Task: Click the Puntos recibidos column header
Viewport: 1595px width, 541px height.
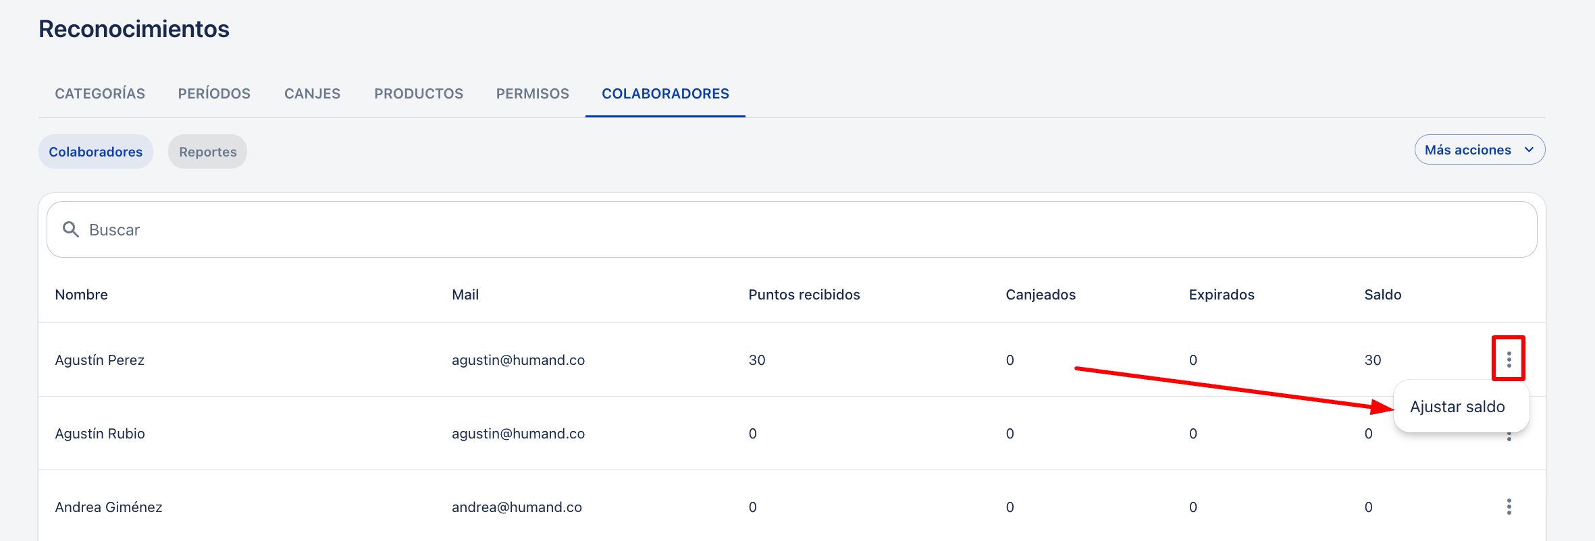Action: point(804,295)
